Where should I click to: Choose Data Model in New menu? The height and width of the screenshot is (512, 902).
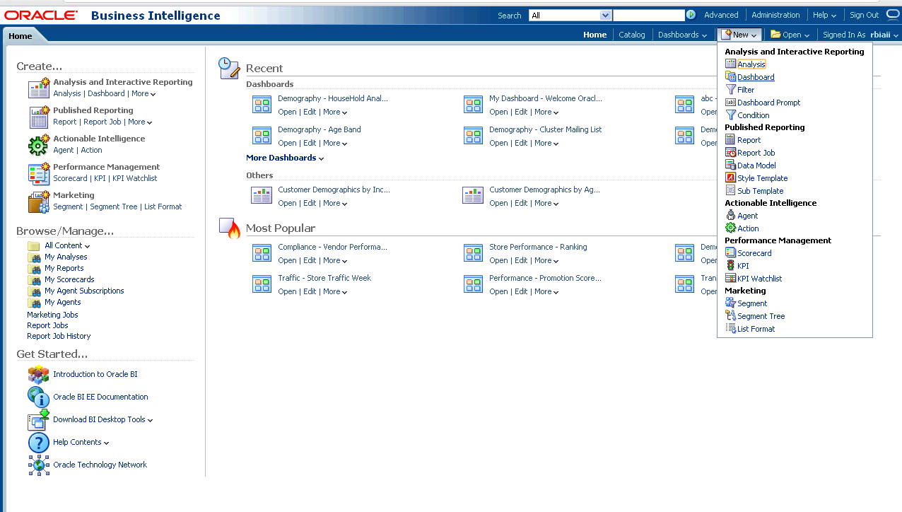[x=756, y=165]
